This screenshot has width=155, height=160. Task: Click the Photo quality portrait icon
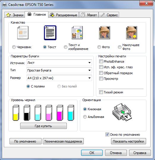click(x=105, y=33)
